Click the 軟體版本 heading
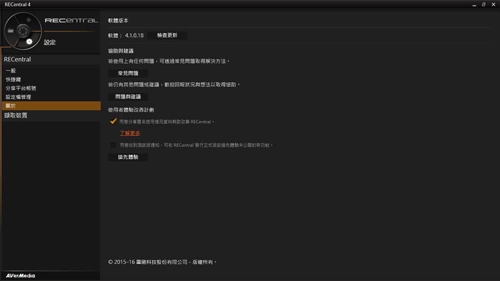This screenshot has width=500, height=281. (118, 20)
